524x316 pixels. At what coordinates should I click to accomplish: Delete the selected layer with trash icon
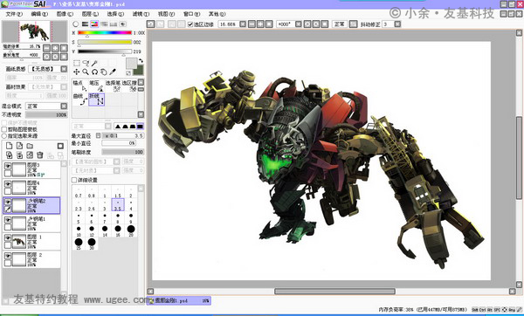(40, 155)
